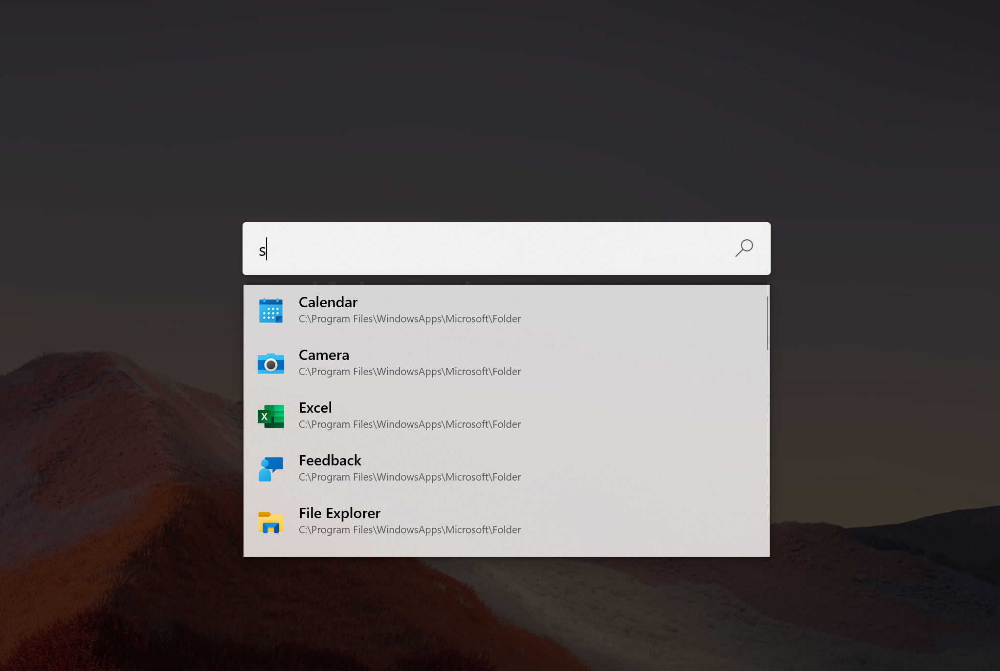The width and height of the screenshot is (1000, 671).
Task: Click the typed letter in search box
Action: [262, 252]
